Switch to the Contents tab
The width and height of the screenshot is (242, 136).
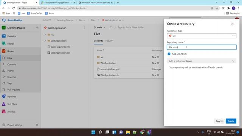(98, 41)
